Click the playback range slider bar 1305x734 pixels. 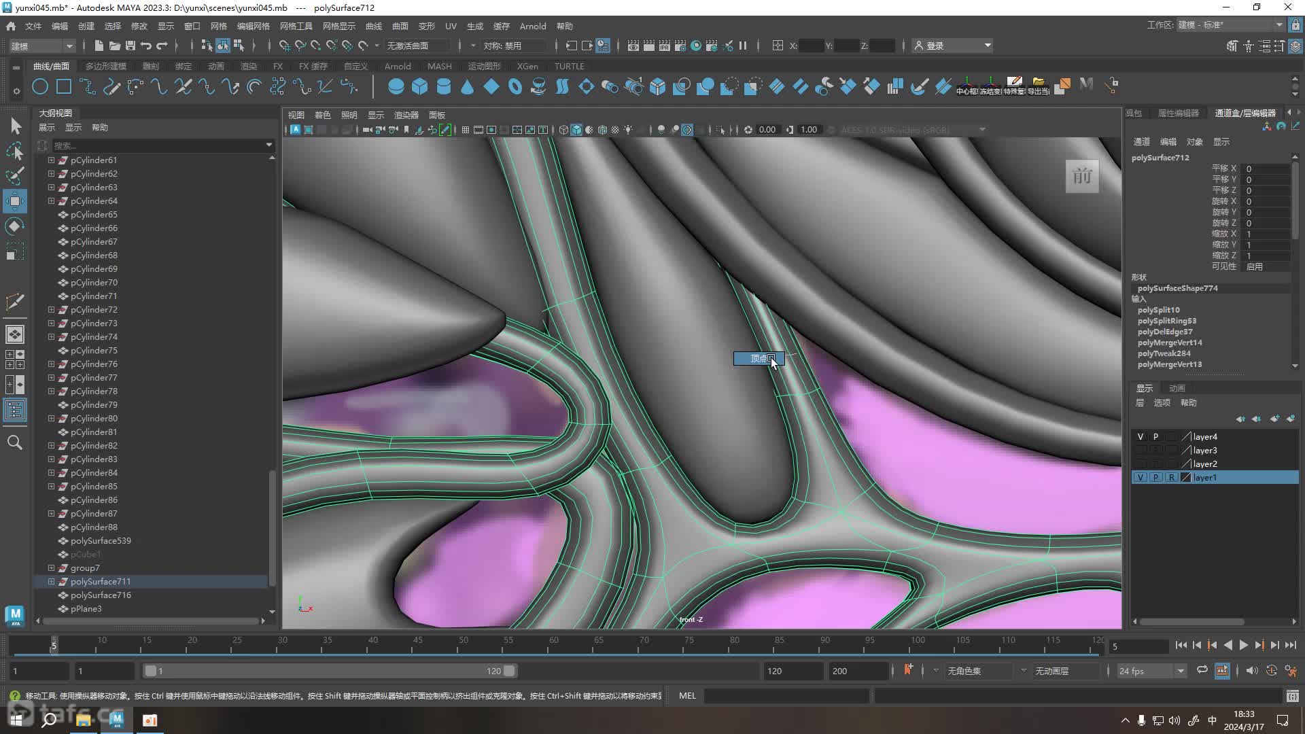coord(330,671)
